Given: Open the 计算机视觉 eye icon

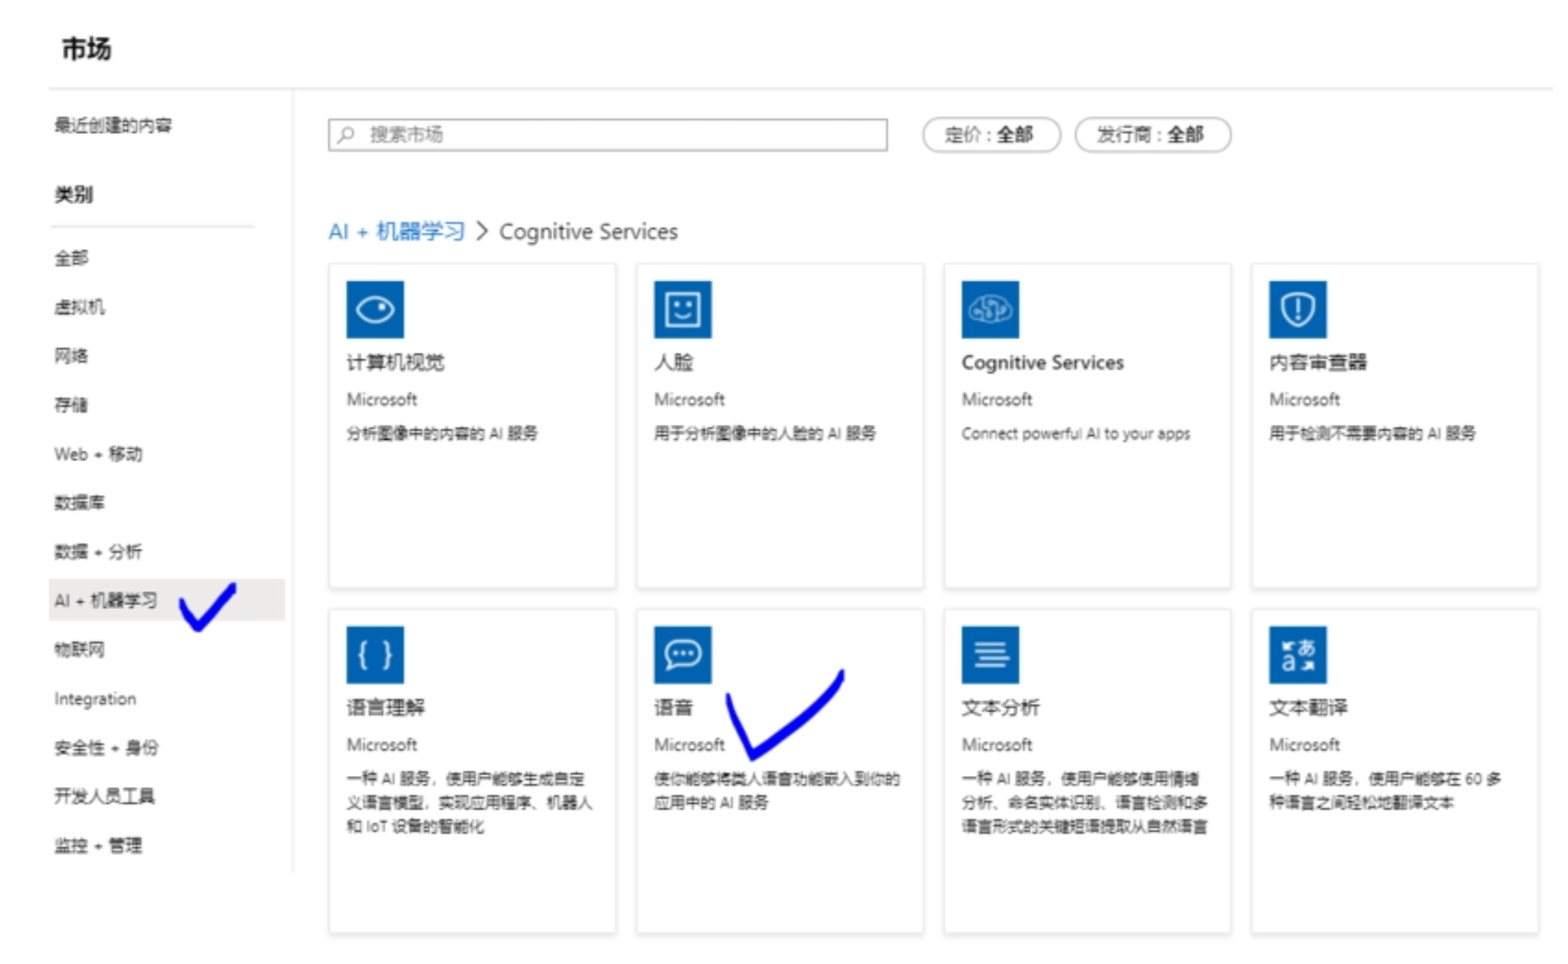Looking at the screenshot, I should pyautogui.click(x=375, y=310).
